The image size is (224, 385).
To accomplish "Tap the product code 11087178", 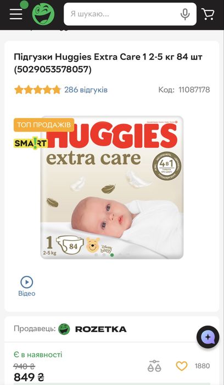I will 194,90.
